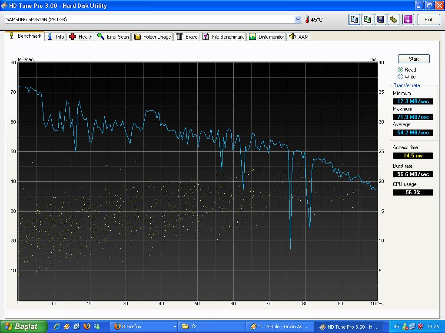Click the messenger buddy tray icon
445x333 pixels.
pyautogui.click(x=405, y=326)
